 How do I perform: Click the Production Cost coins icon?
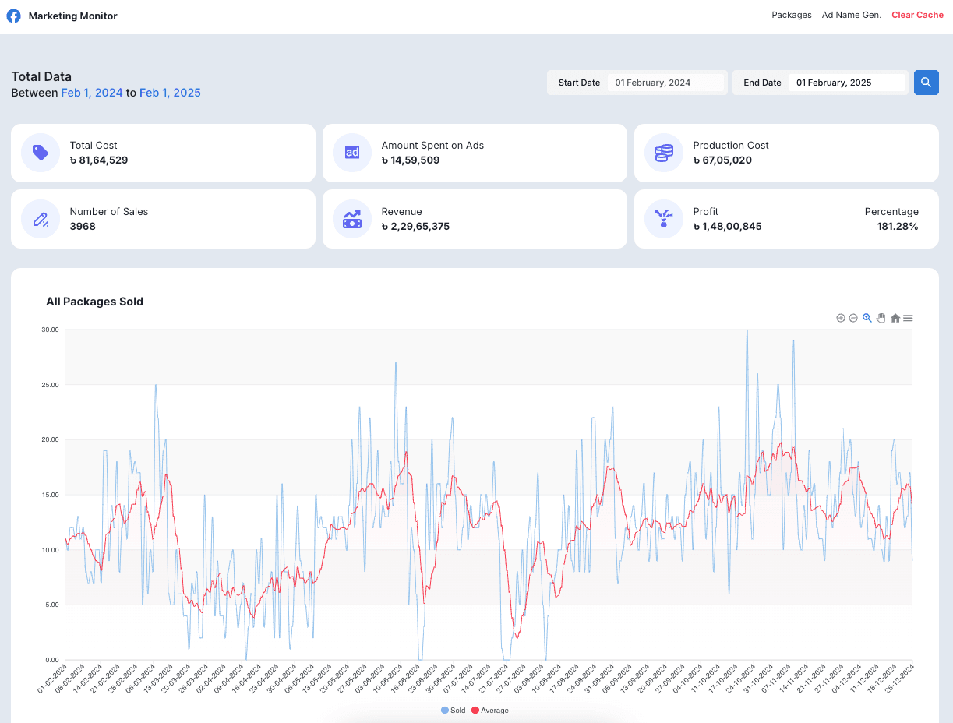(664, 153)
